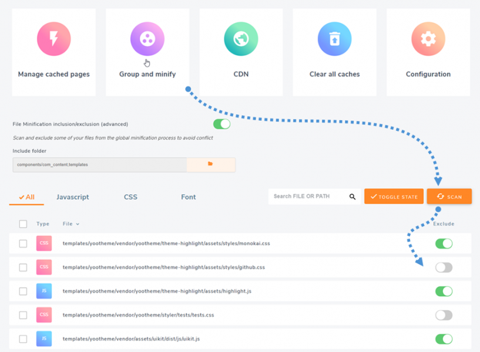Focus the Search FILE OR PATH field

click(x=308, y=197)
